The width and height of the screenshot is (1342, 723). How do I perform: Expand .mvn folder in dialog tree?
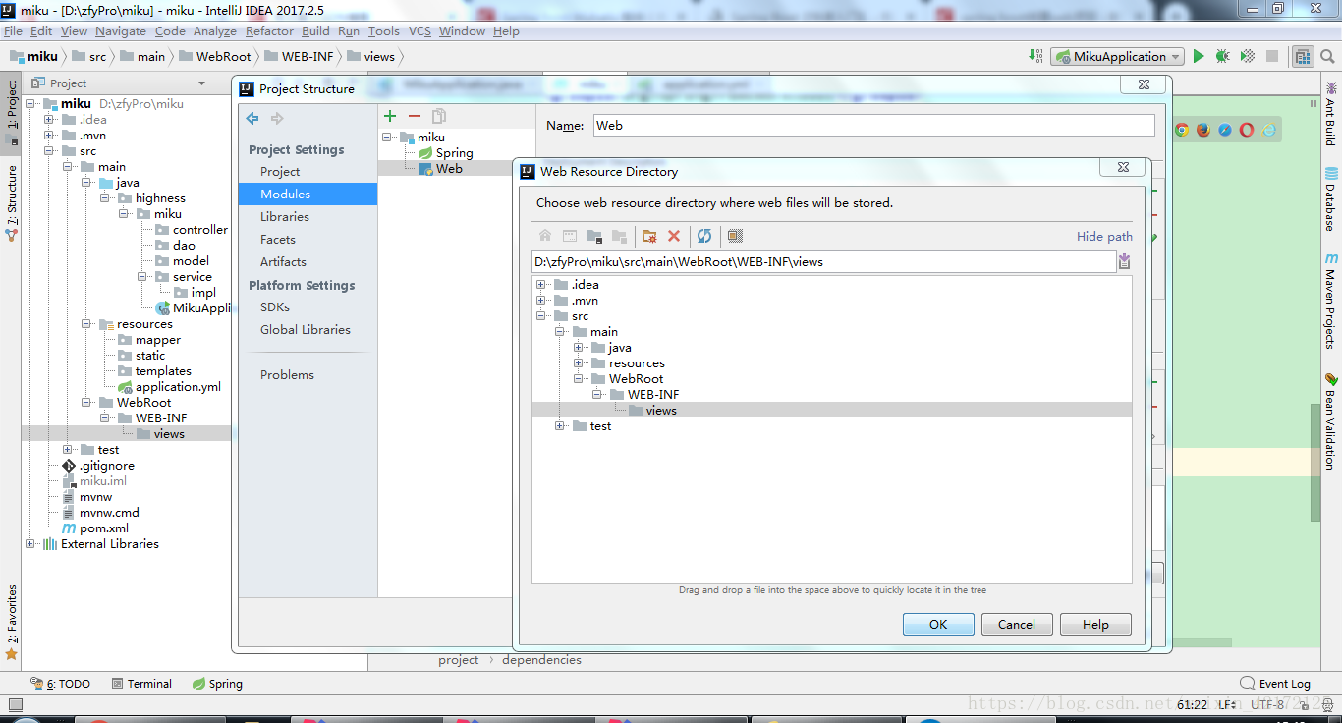[x=541, y=301]
